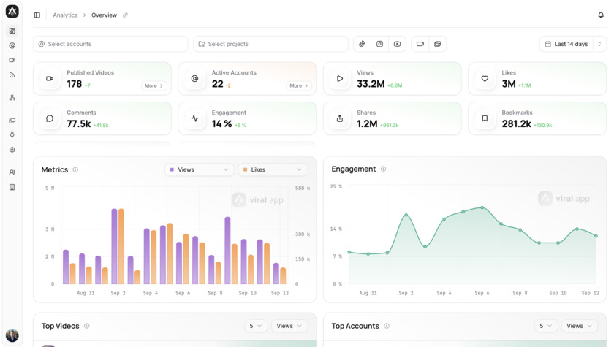Click the Engagement pulse icon
614x347 pixels.
(x=194, y=118)
